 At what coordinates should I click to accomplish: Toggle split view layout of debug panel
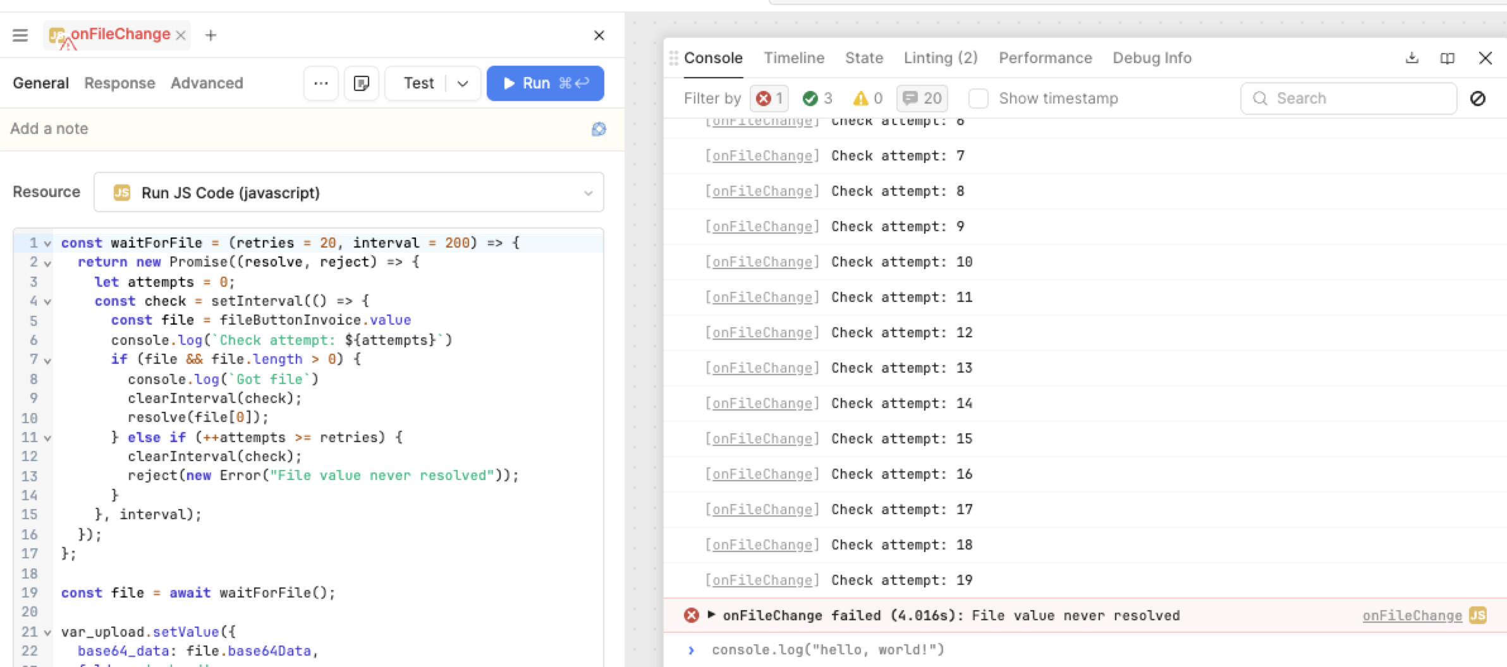tap(1447, 58)
